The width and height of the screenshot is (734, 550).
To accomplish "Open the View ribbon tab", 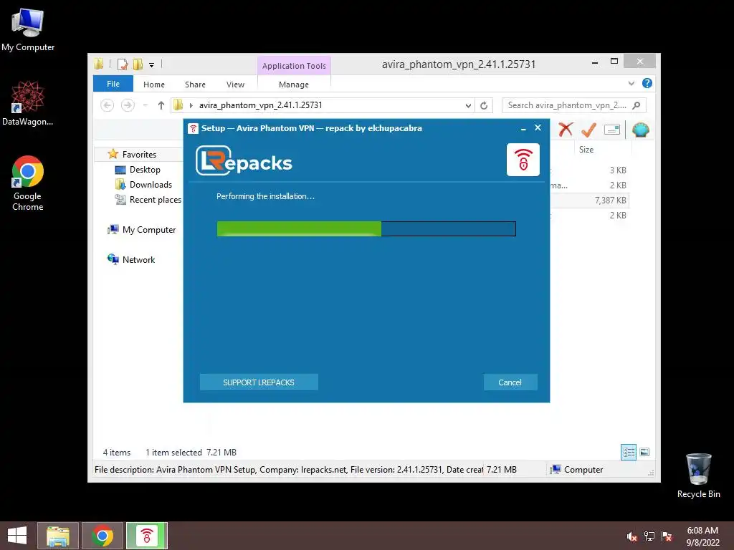I will [x=235, y=85].
